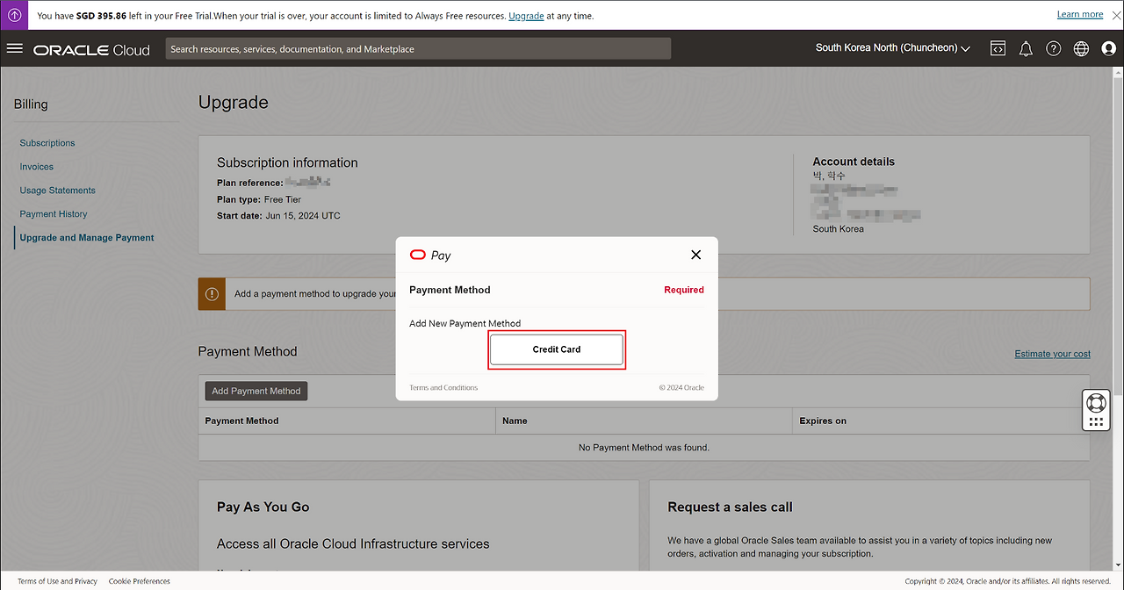This screenshot has width=1124, height=590.
Task: Open Usage Statements in the sidebar
Action: (58, 191)
